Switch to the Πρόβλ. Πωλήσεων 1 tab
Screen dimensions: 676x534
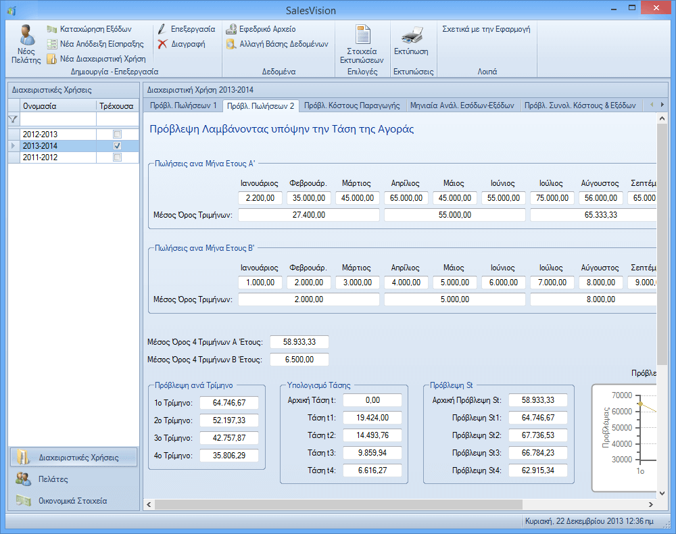pyautogui.click(x=183, y=105)
